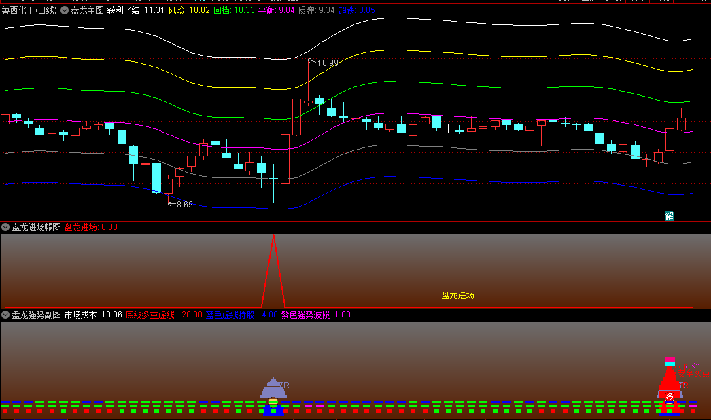Image resolution: width=711 pixels, height=420 pixels.
Task: Click the red spike peak in 盘龙进场 chart
Action: pyautogui.click(x=273, y=237)
